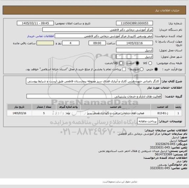
Task: Click the deadline time 09:00 field
Action: coord(97,43)
